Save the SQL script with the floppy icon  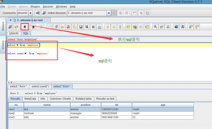click(x=81, y=27)
